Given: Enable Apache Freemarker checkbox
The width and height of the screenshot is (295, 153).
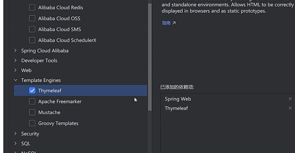Looking at the screenshot, I should (x=32, y=101).
